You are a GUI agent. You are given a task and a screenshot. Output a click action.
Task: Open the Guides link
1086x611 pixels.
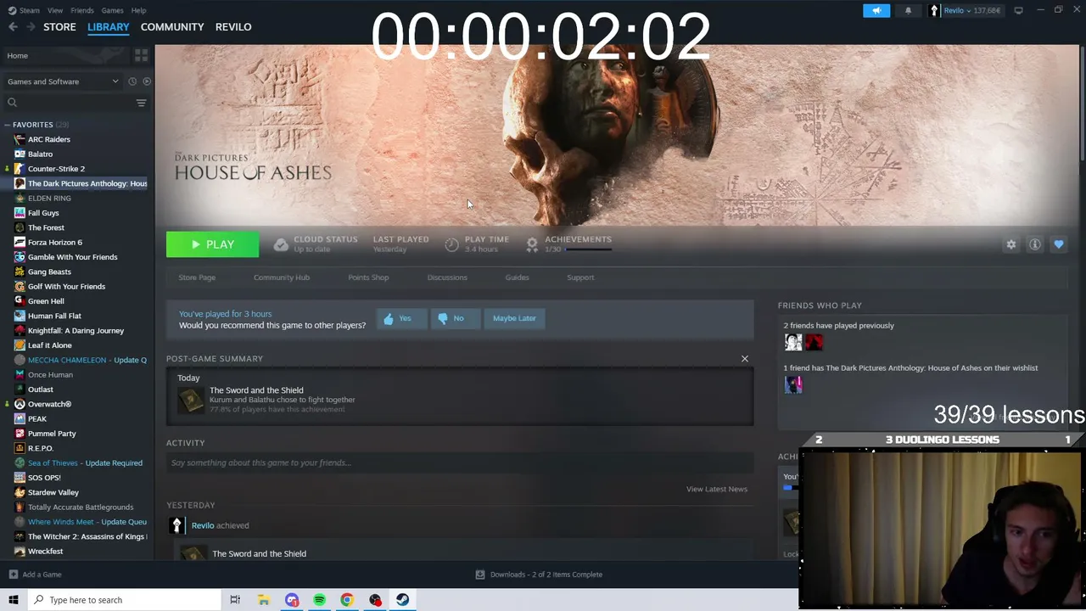(517, 277)
